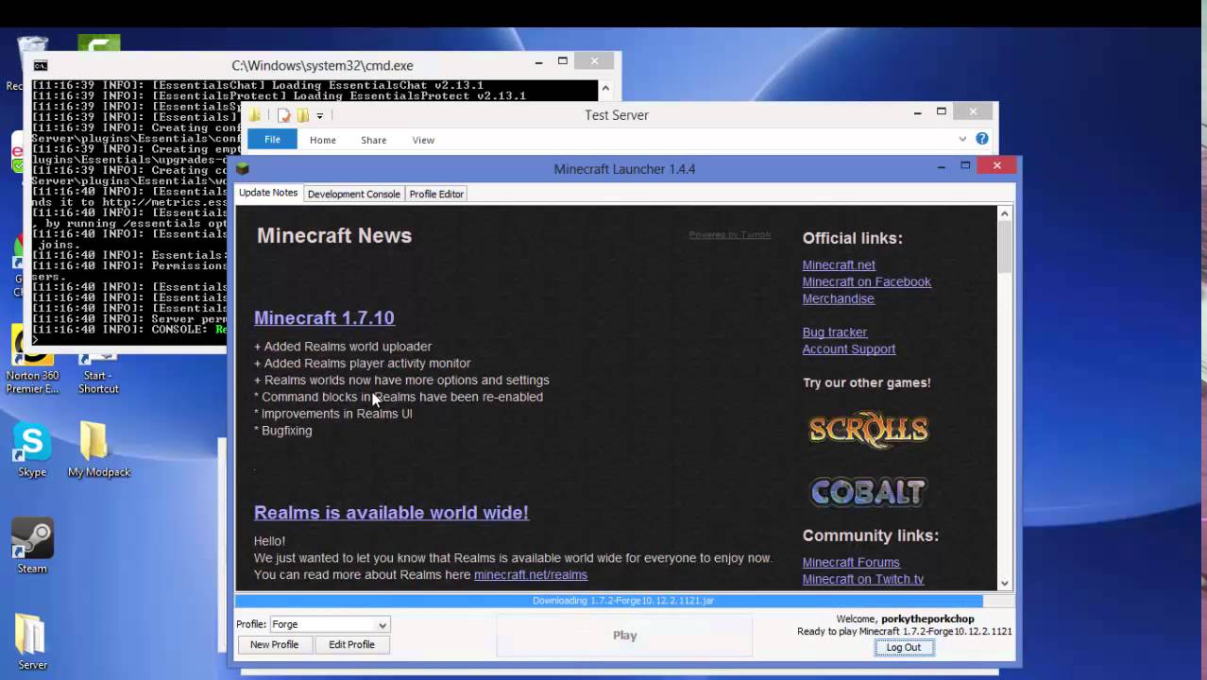The height and width of the screenshot is (680, 1207).
Task: Click the Log Out button
Action: coord(904,647)
